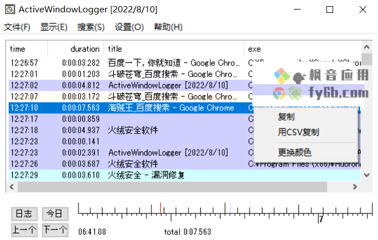Click the horizontal scrollbar thumb
Screen dimensions: 378x240
172,187
